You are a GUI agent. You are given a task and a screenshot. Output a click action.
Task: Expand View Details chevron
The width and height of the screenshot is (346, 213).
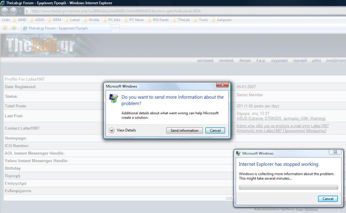(x=112, y=130)
